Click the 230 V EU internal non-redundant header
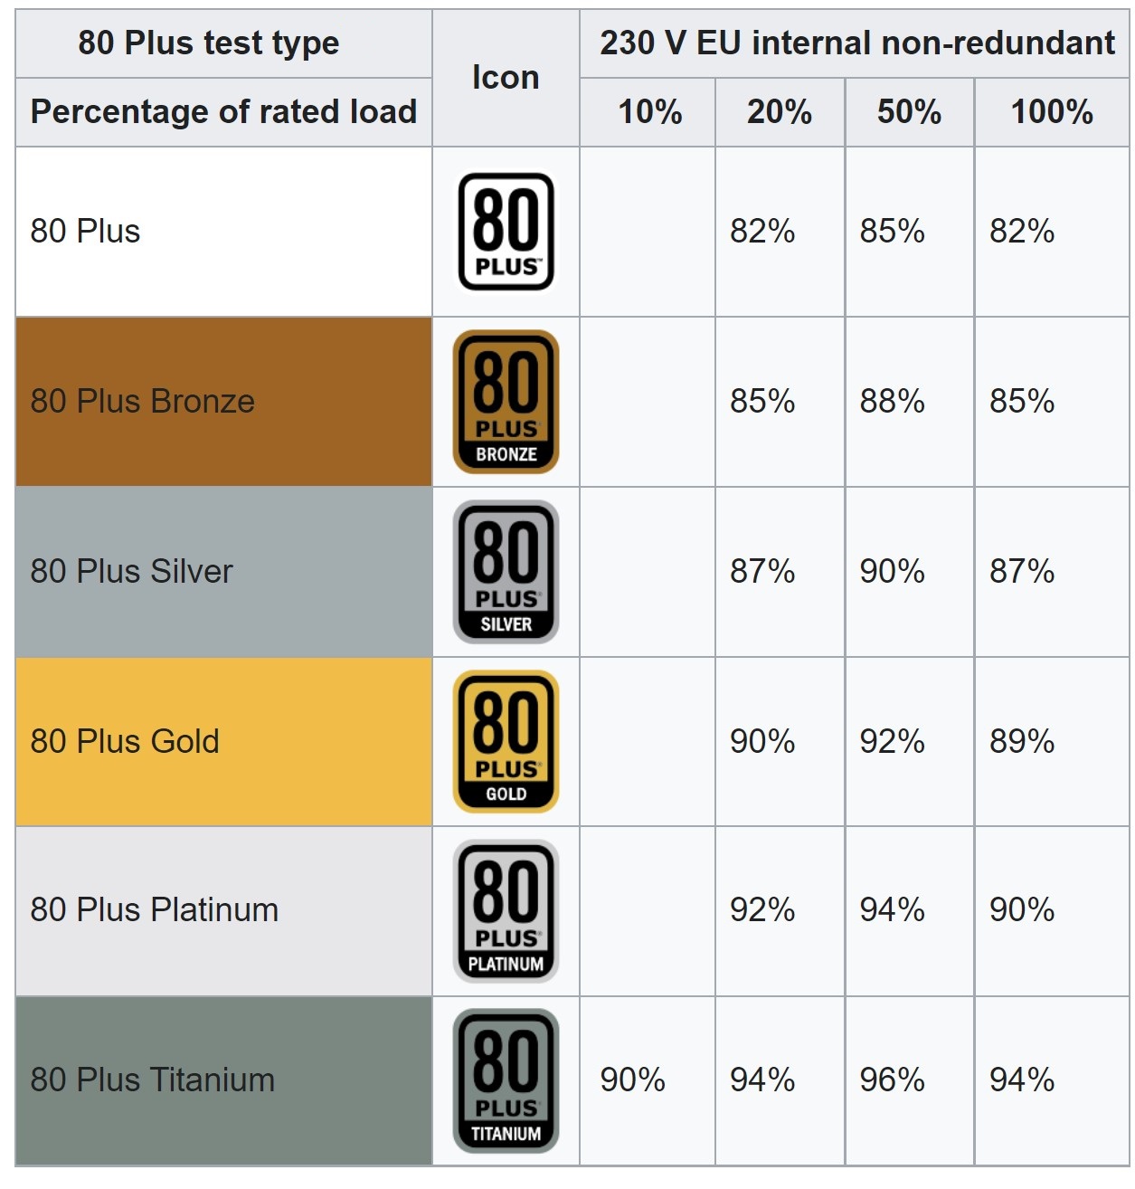Viewport: 1135px width, 1189px height. click(856, 43)
